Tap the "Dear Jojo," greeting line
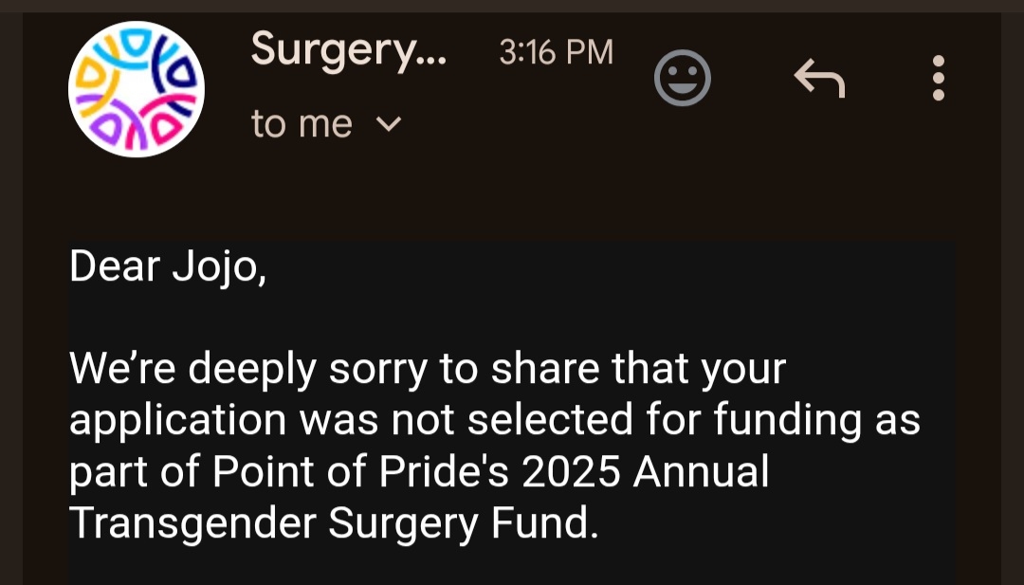Screen dimensions: 1024x585 [x=168, y=268]
